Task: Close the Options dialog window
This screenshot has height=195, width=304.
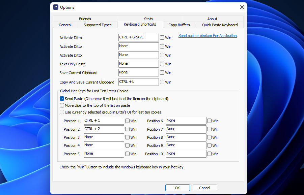Action: 242,7
